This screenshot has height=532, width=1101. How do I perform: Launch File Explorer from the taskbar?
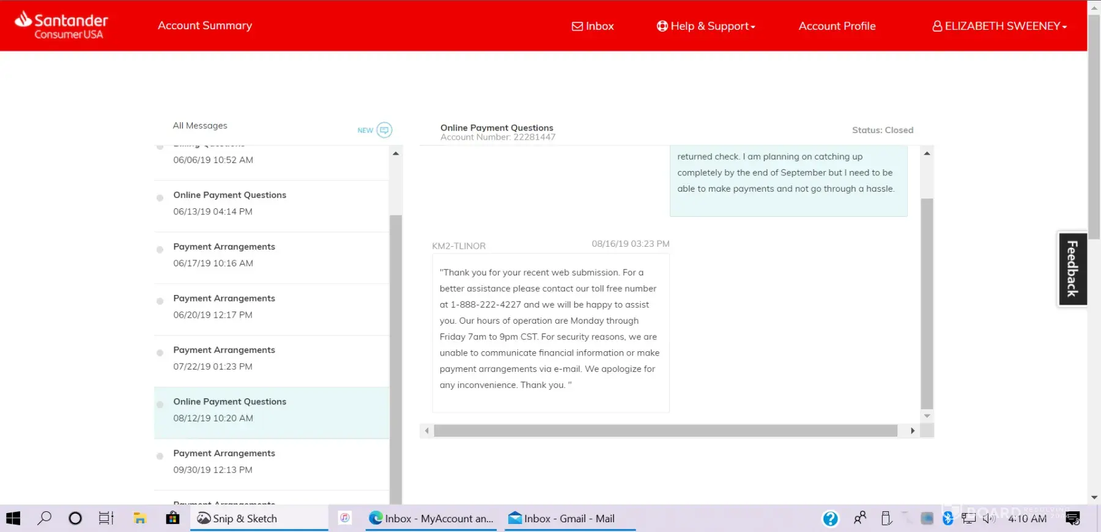pos(140,519)
